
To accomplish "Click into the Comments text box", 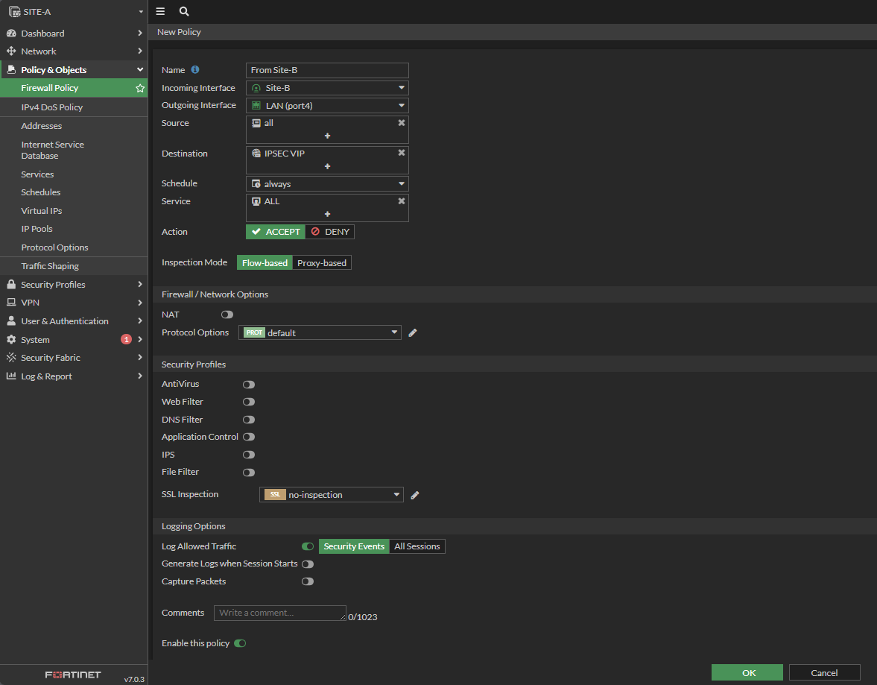I will [x=279, y=613].
